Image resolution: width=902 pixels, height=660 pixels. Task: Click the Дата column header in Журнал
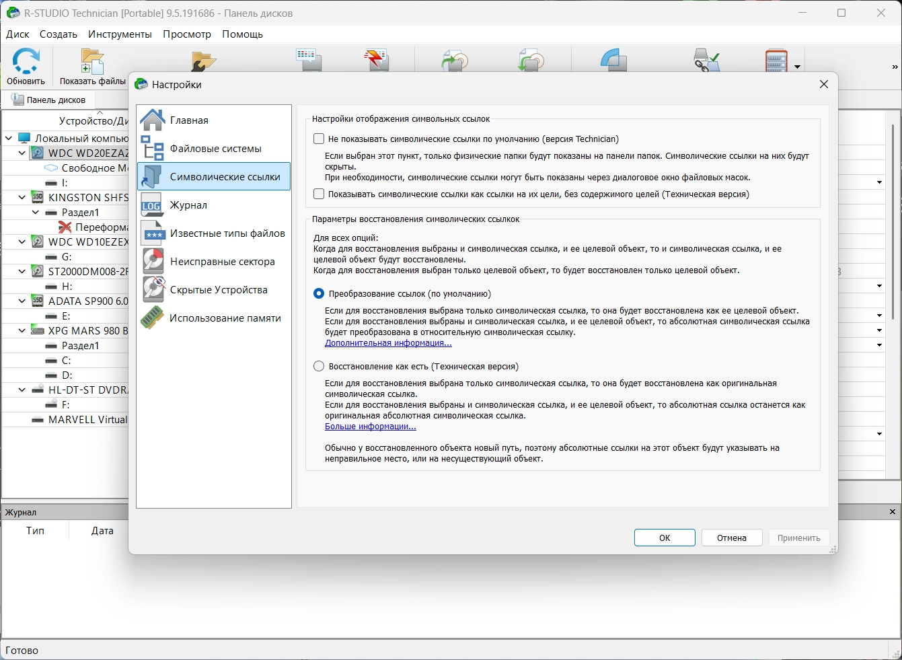[102, 531]
